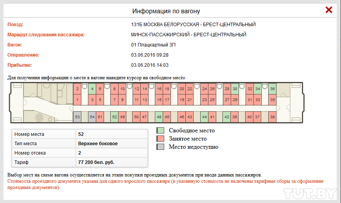This screenshot has width=341, height=203.
Task: Choose free seat 34 on the scheme
Action: click(x=257, y=89)
